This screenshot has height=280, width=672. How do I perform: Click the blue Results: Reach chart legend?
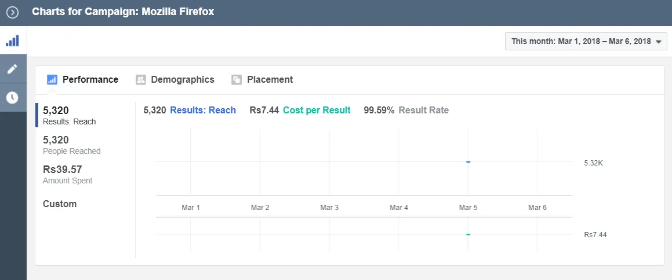203,110
